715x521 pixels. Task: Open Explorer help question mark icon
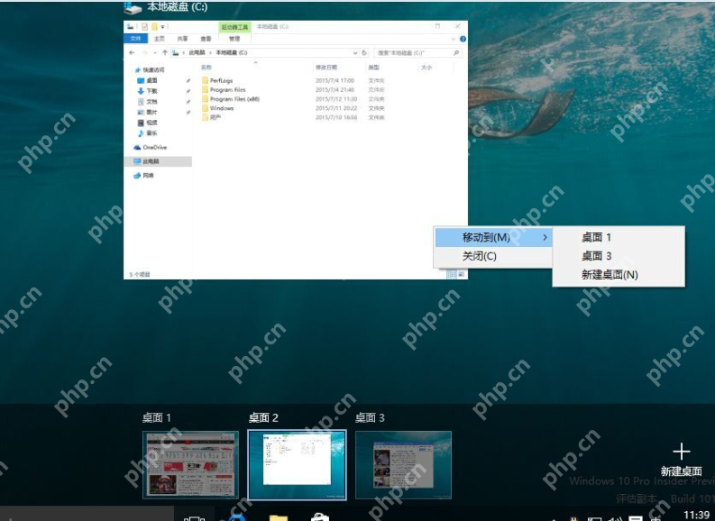click(x=463, y=39)
